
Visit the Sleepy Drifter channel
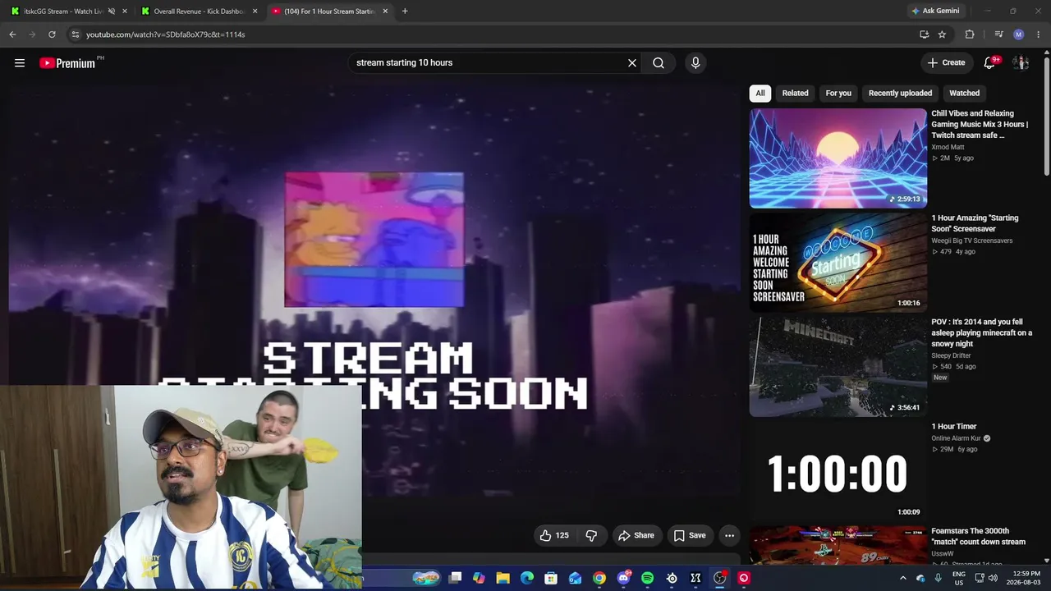point(951,355)
